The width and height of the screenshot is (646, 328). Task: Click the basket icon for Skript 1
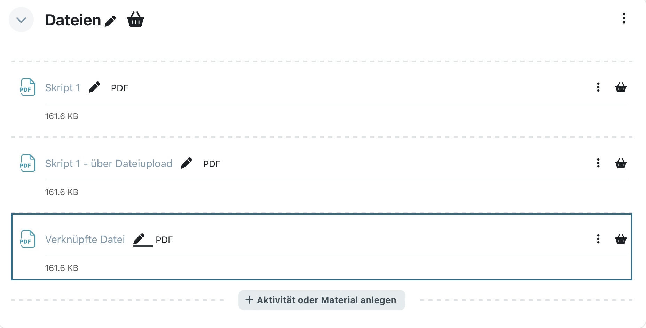click(621, 87)
